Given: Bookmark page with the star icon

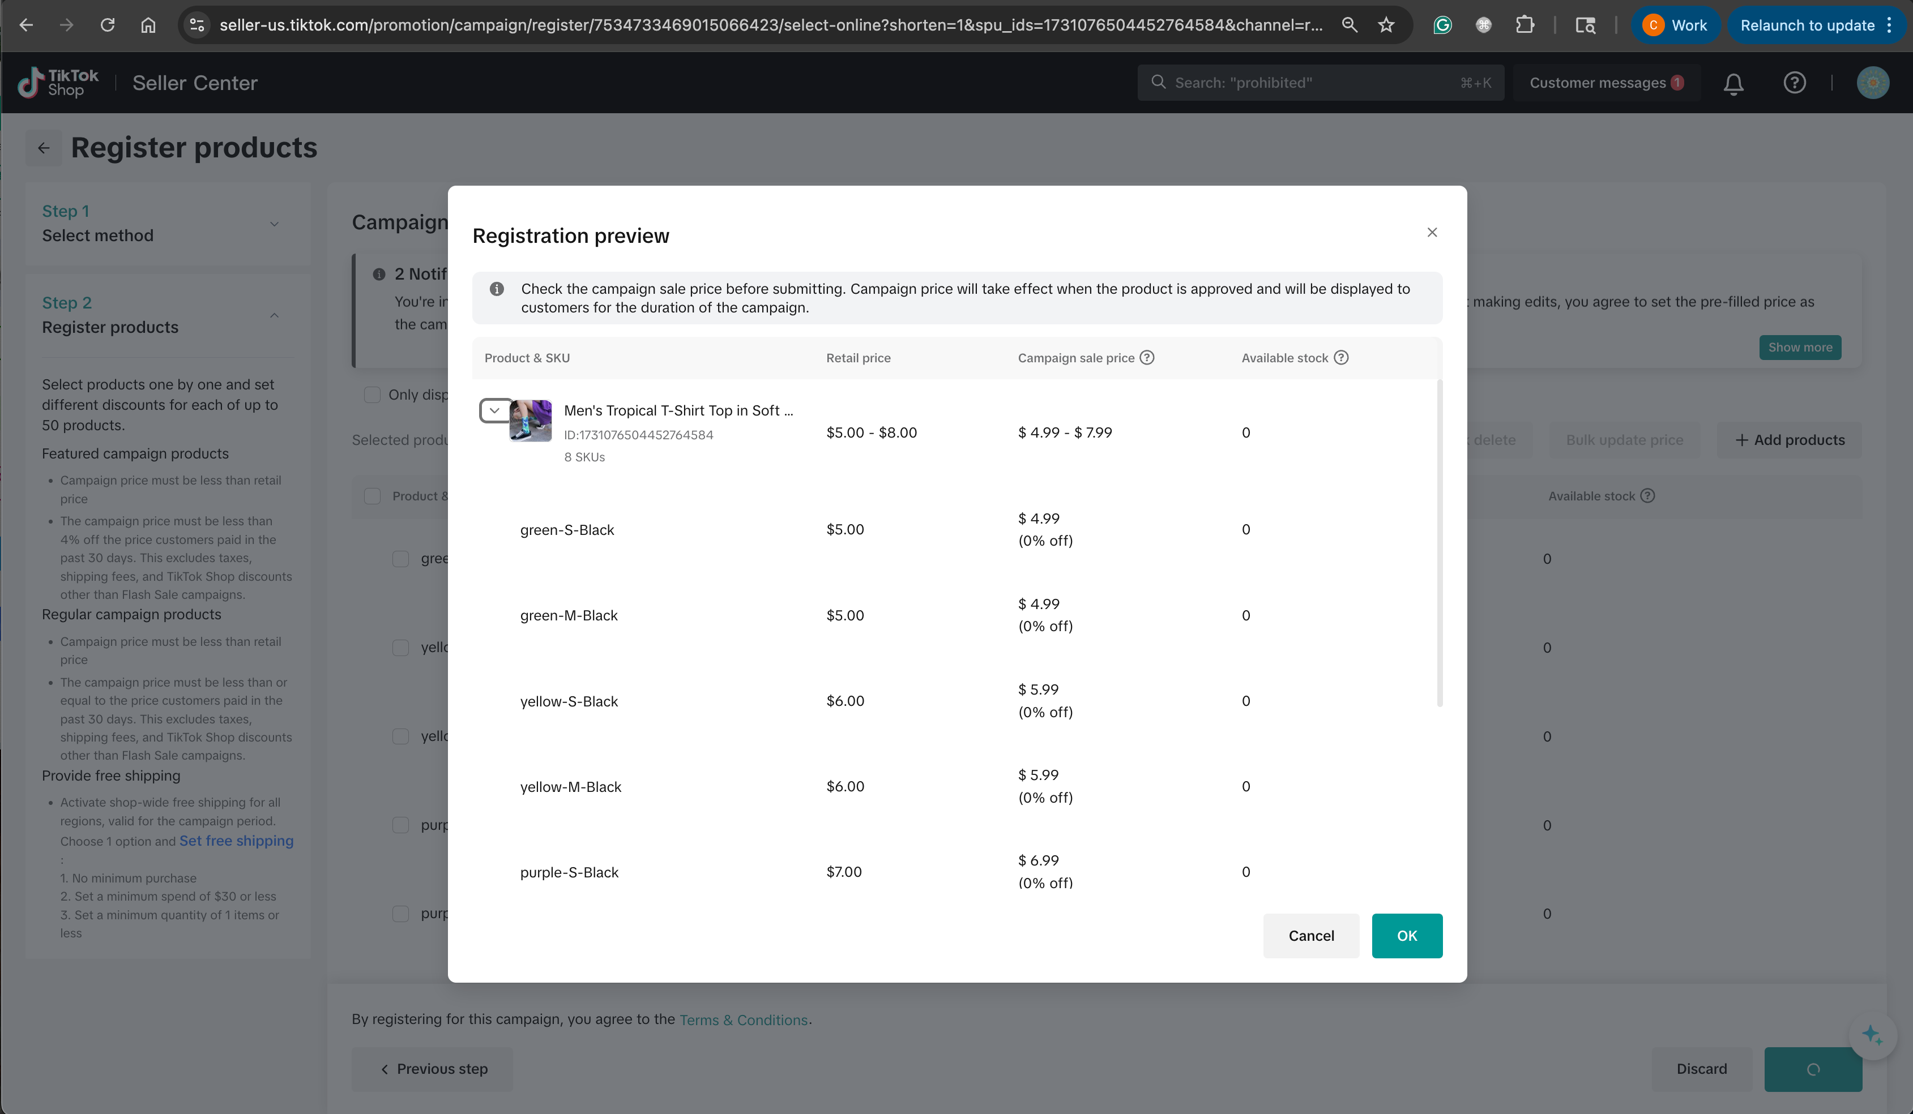Looking at the screenshot, I should [x=1386, y=25].
